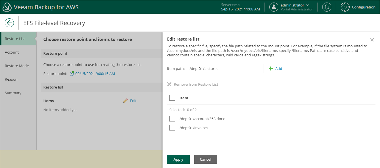
Task: Focus the Item path input field
Action: click(225, 68)
